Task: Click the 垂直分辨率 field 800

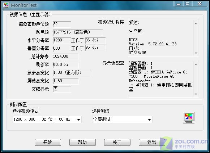Action: (62, 49)
